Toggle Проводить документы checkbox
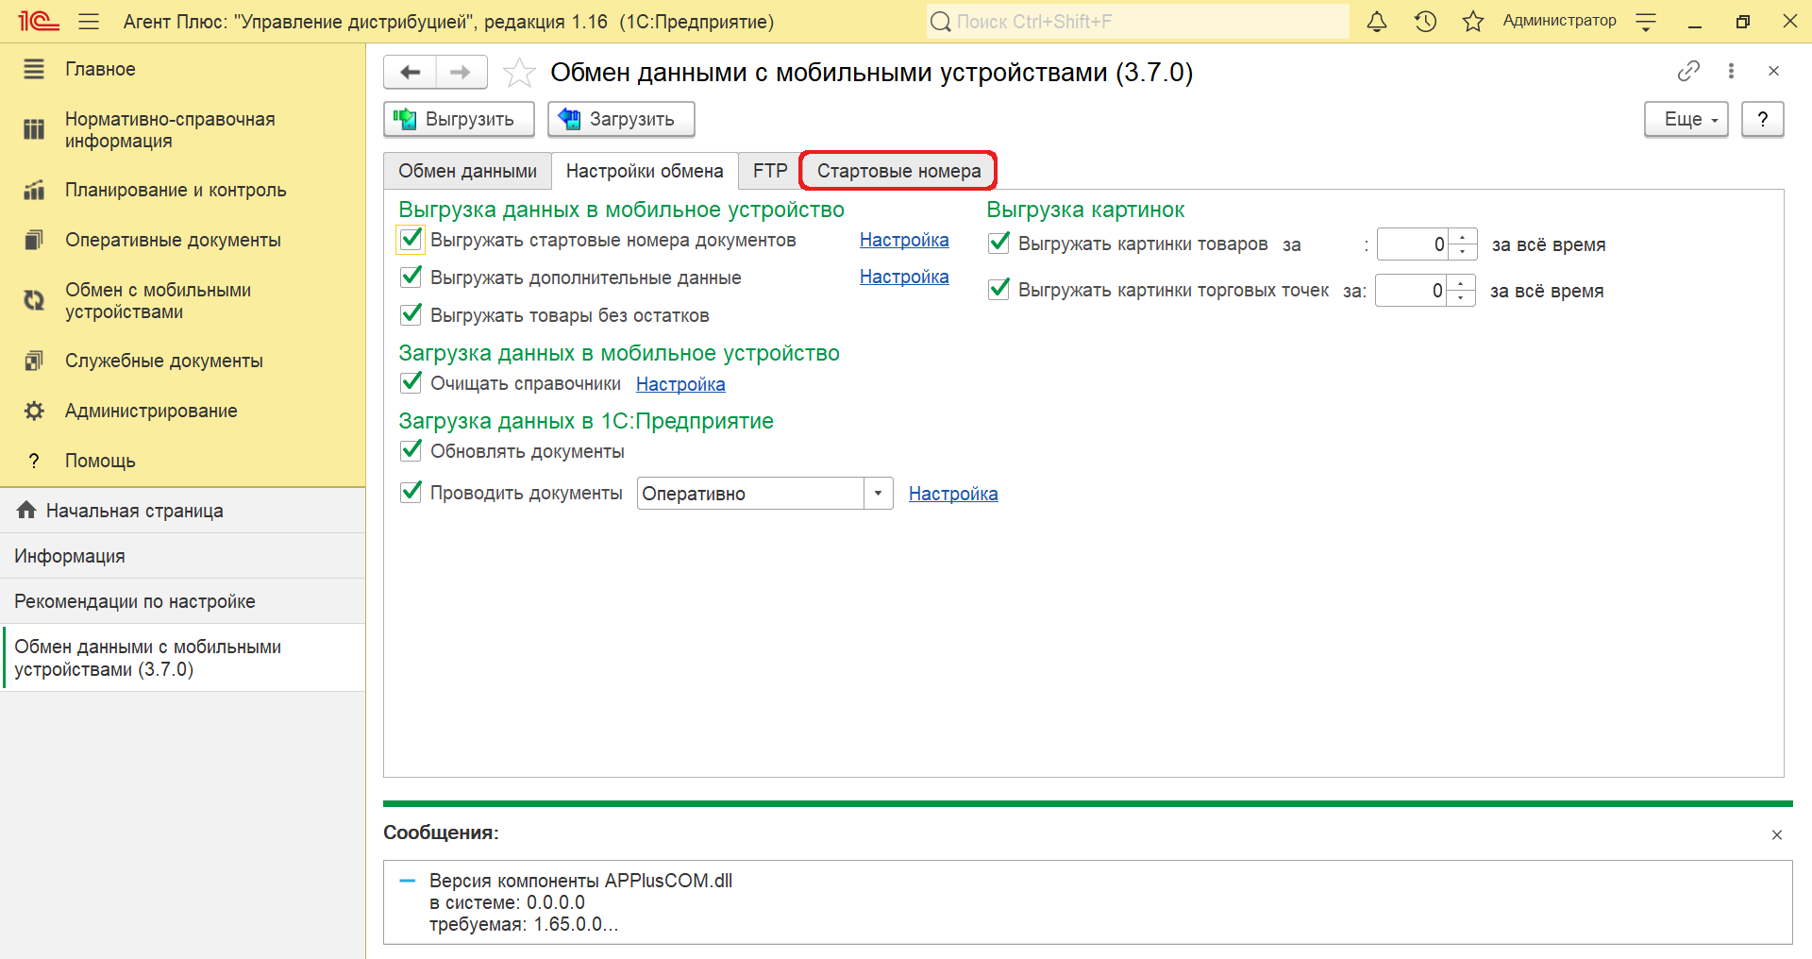This screenshot has height=959, width=1812. coord(411,492)
